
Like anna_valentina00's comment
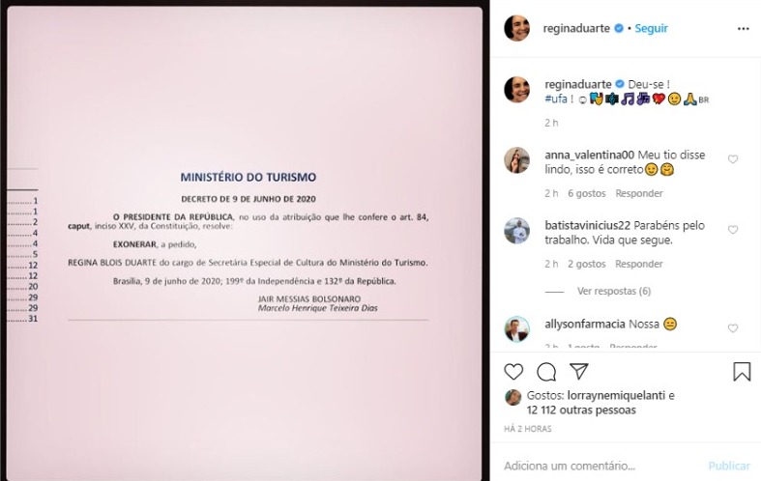(733, 159)
